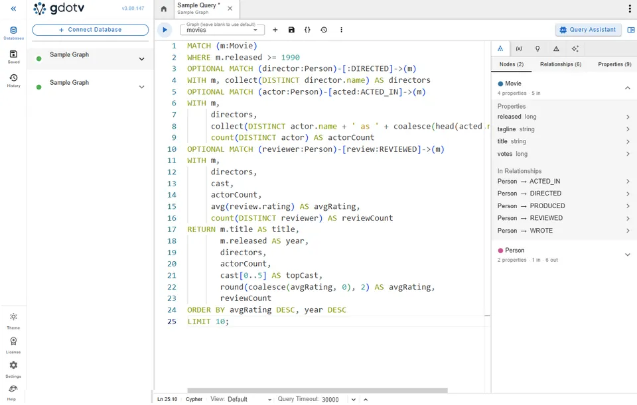
Task: Close the Sample Query tab
Action: point(230,9)
